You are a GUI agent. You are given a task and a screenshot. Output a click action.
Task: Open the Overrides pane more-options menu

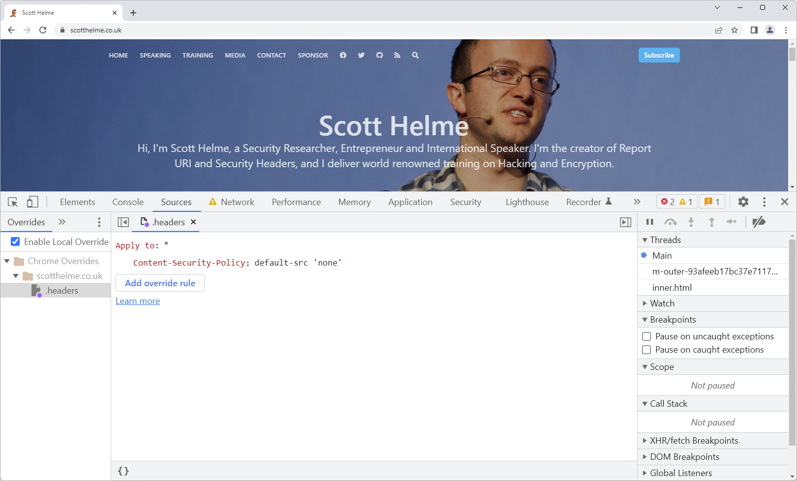coord(99,222)
